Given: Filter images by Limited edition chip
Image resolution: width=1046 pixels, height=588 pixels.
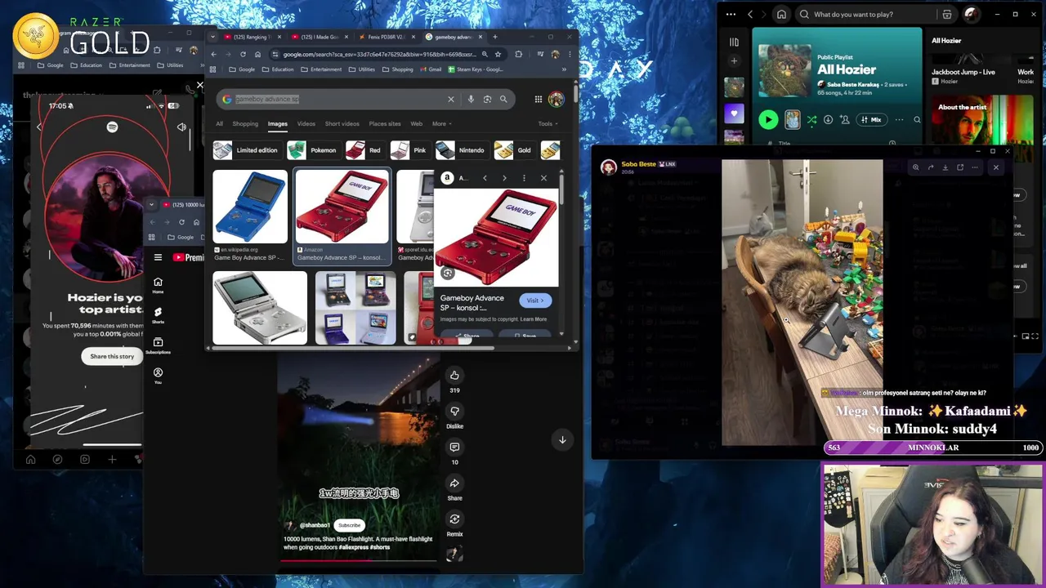Looking at the screenshot, I should [247, 150].
